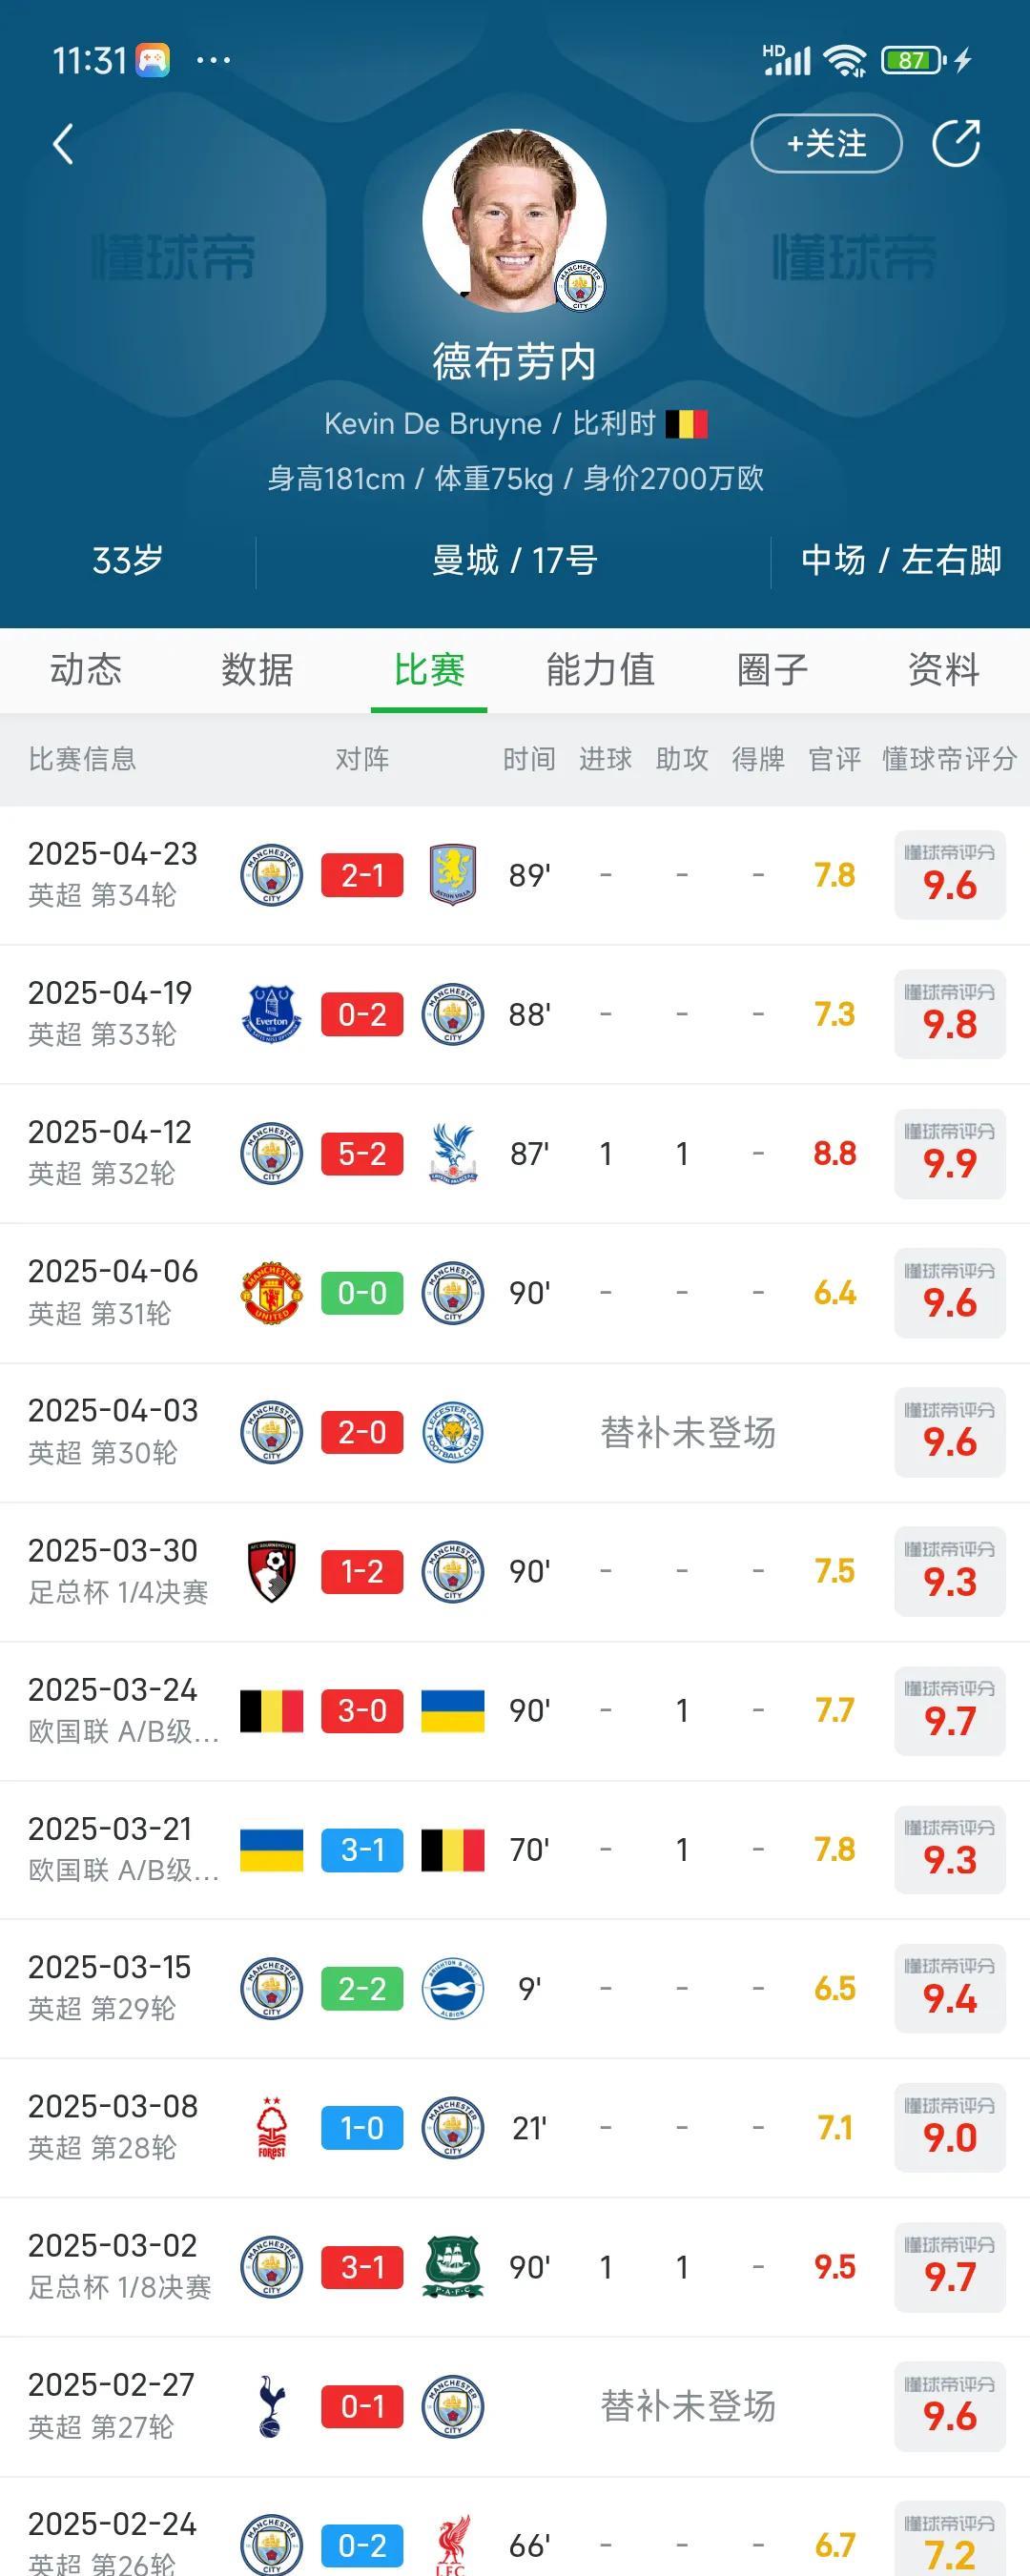Screen dimensions: 1030x2576
Task: Select Nottingham Forest crest in 1-0 match
Action: (x=271, y=2127)
